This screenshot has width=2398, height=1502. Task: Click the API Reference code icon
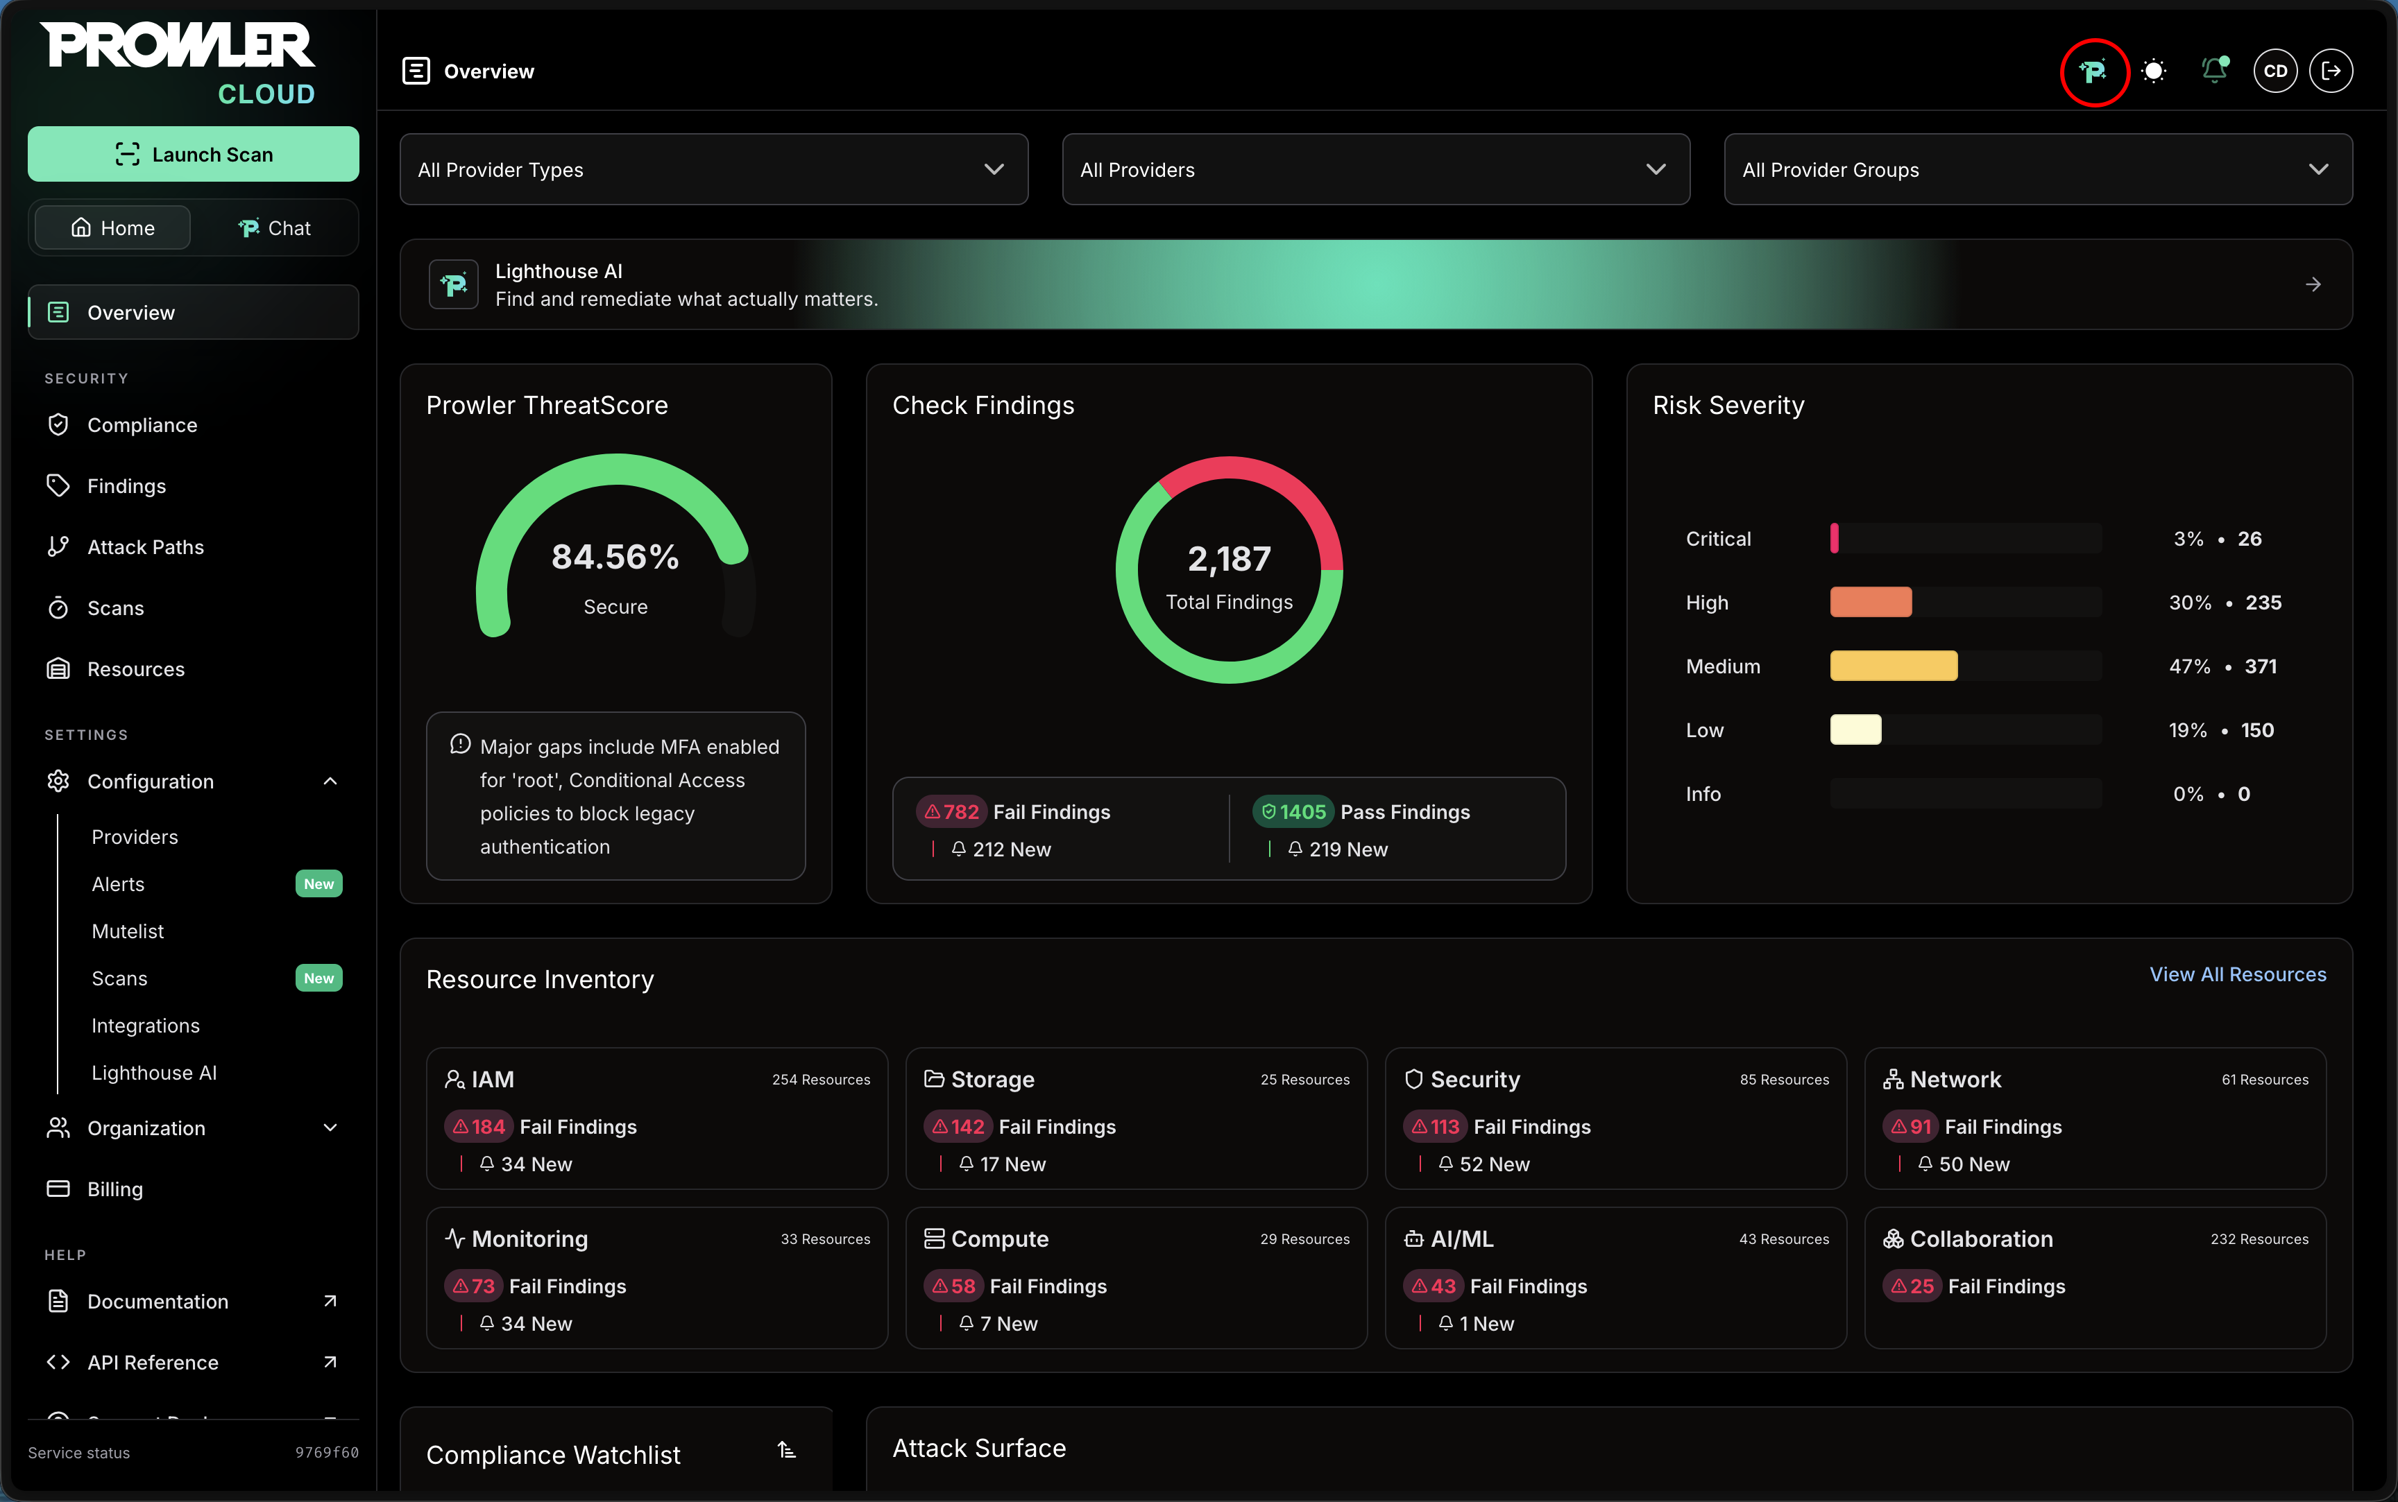coord(59,1362)
